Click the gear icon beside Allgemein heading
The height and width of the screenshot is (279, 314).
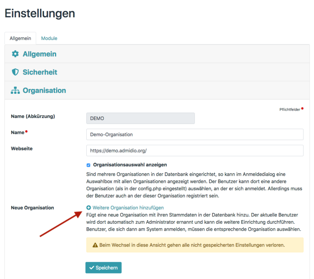(x=15, y=54)
